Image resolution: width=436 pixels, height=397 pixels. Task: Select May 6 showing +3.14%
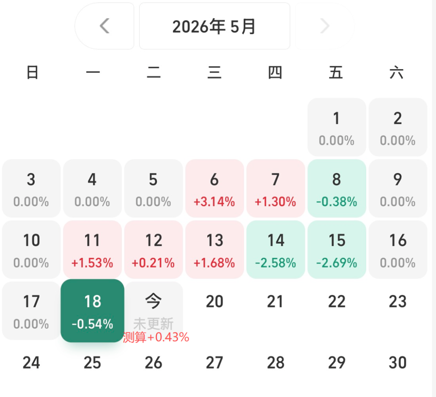point(215,188)
